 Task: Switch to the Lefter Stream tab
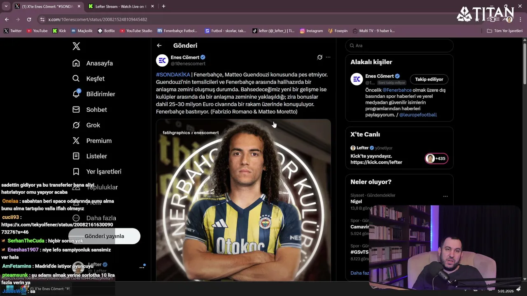(x=121, y=7)
